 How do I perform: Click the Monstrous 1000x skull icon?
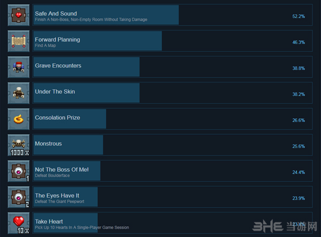click(19, 145)
